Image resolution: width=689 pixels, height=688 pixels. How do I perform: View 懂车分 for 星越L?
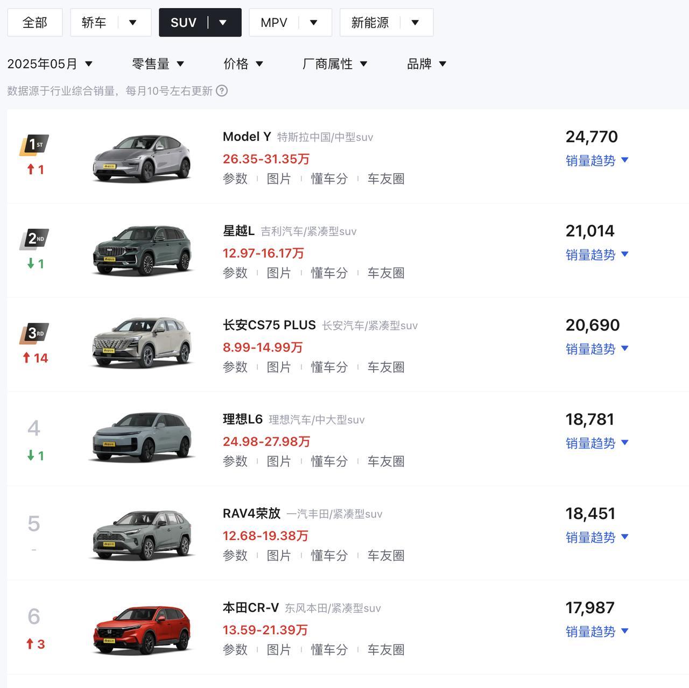click(x=329, y=273)
